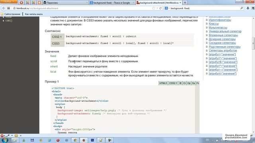Select the scroll value name
This screenshot has height=143, width=255.
point(54,61)
